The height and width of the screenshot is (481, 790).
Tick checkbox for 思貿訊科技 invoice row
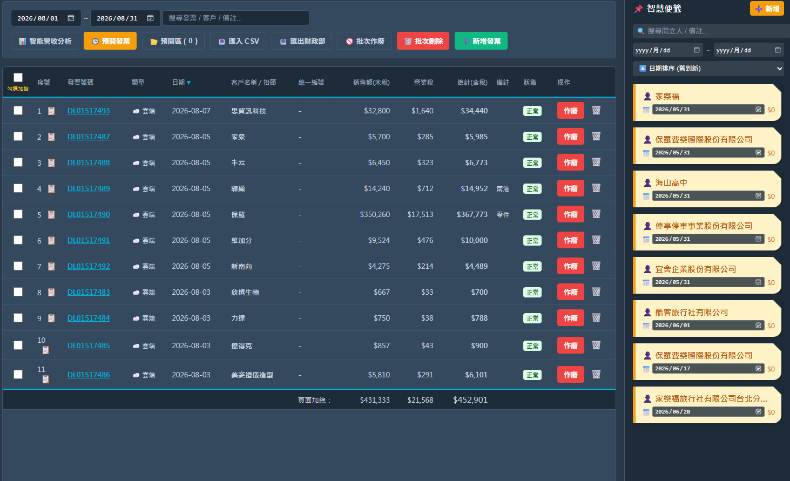(x=18, y=111)
